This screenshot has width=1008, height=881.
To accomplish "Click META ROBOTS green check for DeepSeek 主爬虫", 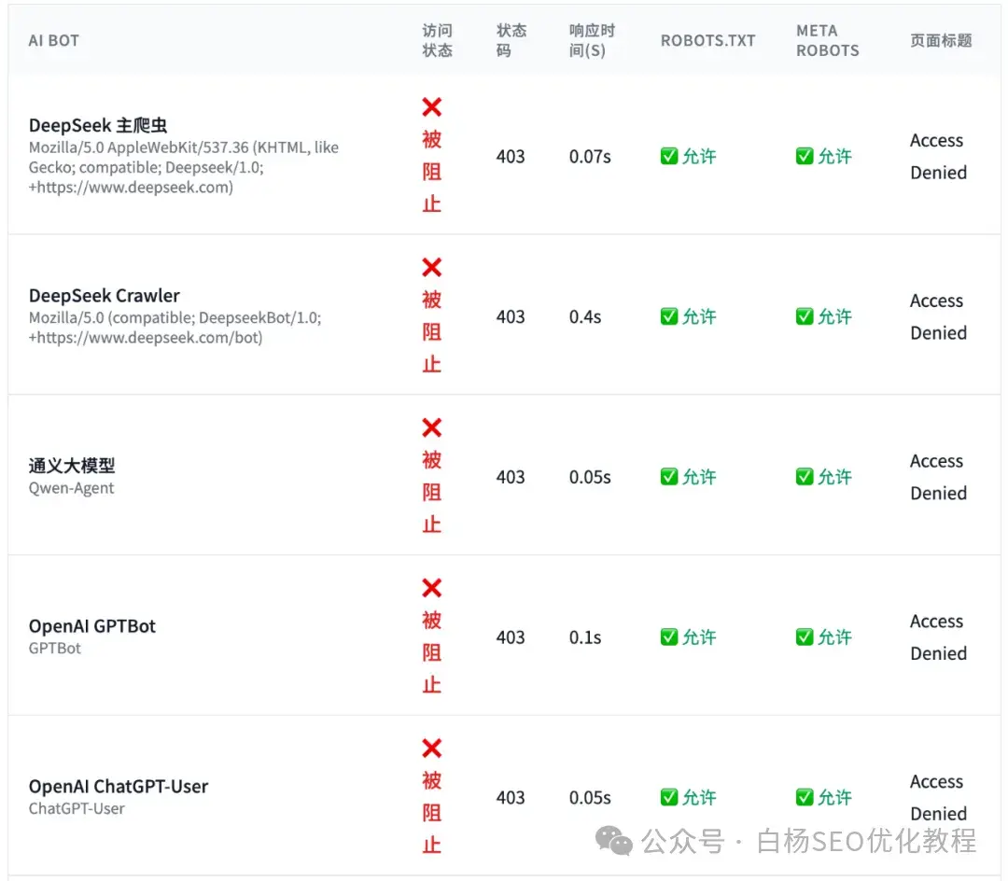I will (805, 156).
